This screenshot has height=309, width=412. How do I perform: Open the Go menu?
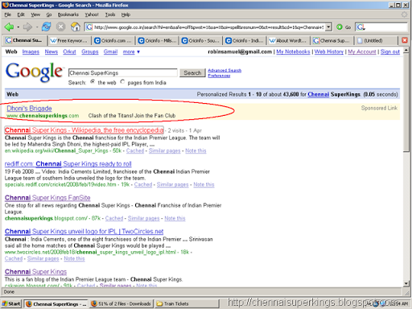[x=49, y=14]
